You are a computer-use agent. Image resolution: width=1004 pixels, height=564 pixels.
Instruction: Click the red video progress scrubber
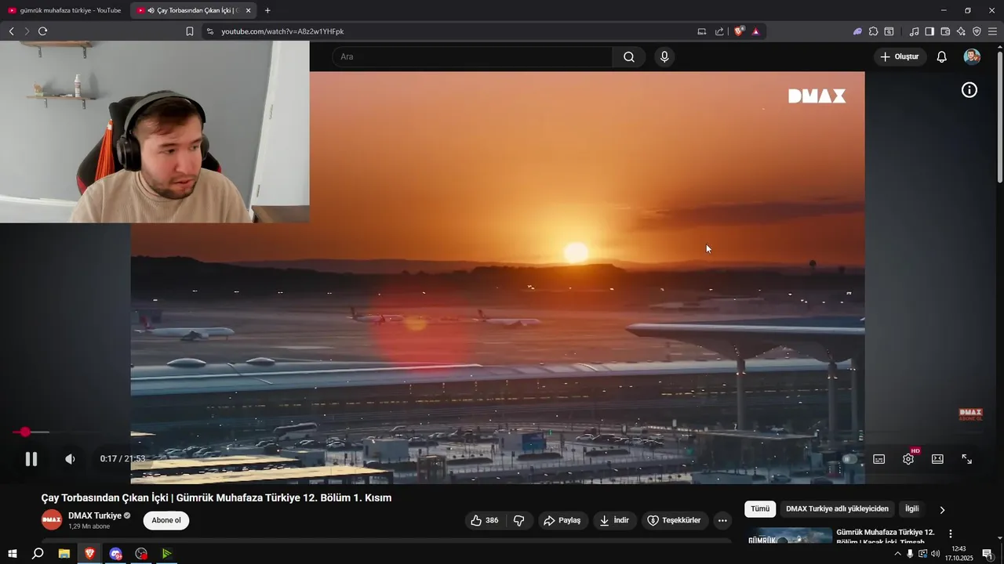click(x=25, y=432)
